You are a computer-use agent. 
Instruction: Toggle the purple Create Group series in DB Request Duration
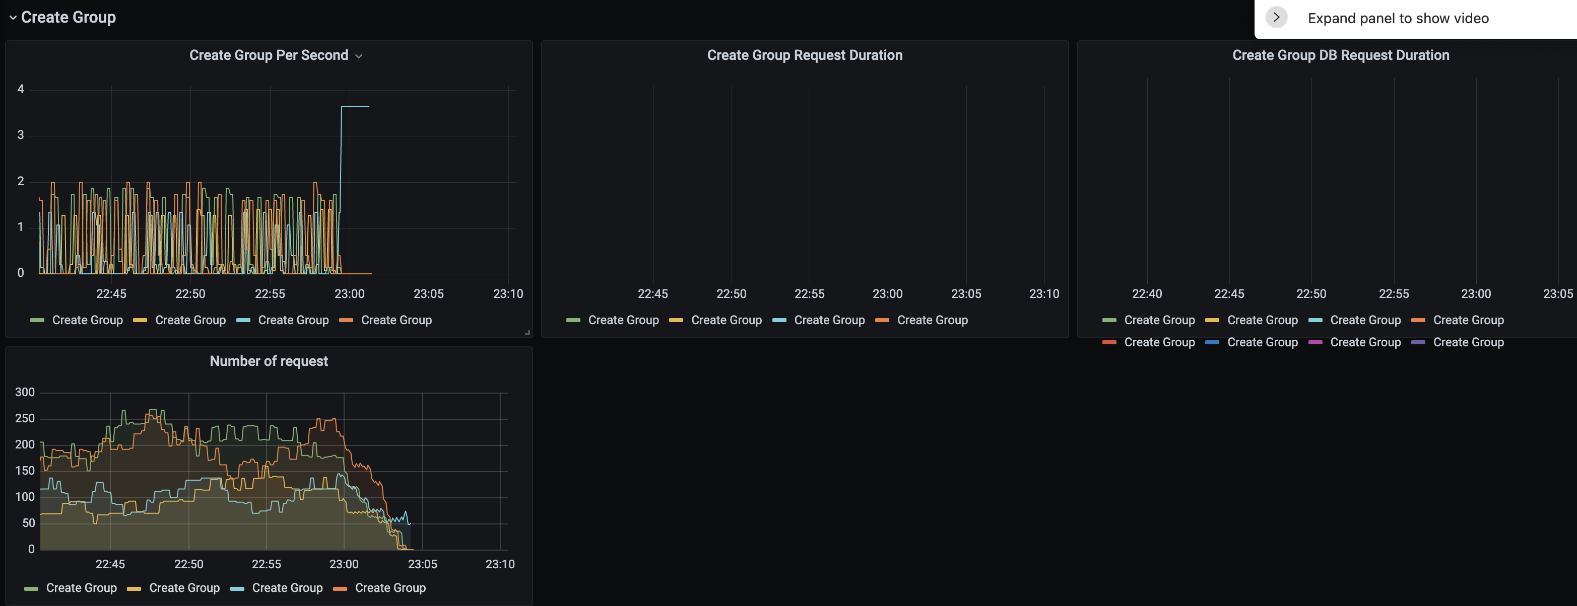pyautogui.click(x=1468, y=342)
